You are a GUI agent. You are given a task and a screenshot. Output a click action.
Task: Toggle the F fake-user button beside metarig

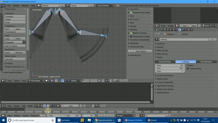tap(213, 40)
